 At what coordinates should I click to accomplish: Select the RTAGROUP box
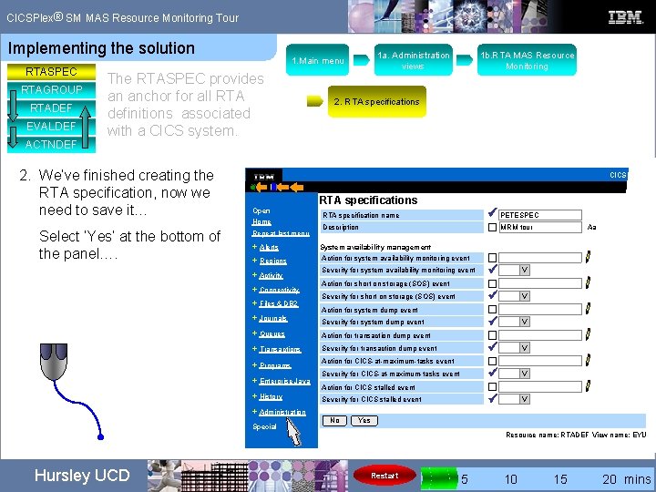(x=51, y=89)
